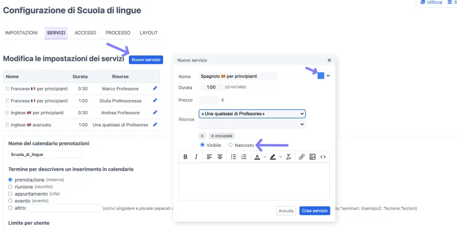This screenshot has width=457, height=229.
Task: Switch to the SERVIZI tab
Action: pyautogui.click(x=56, y=33)
